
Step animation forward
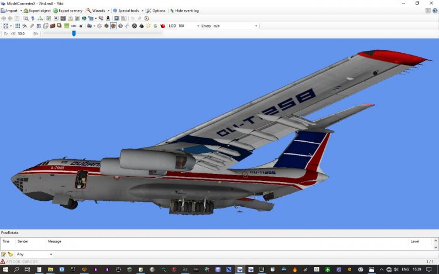(x=36, y=33)
